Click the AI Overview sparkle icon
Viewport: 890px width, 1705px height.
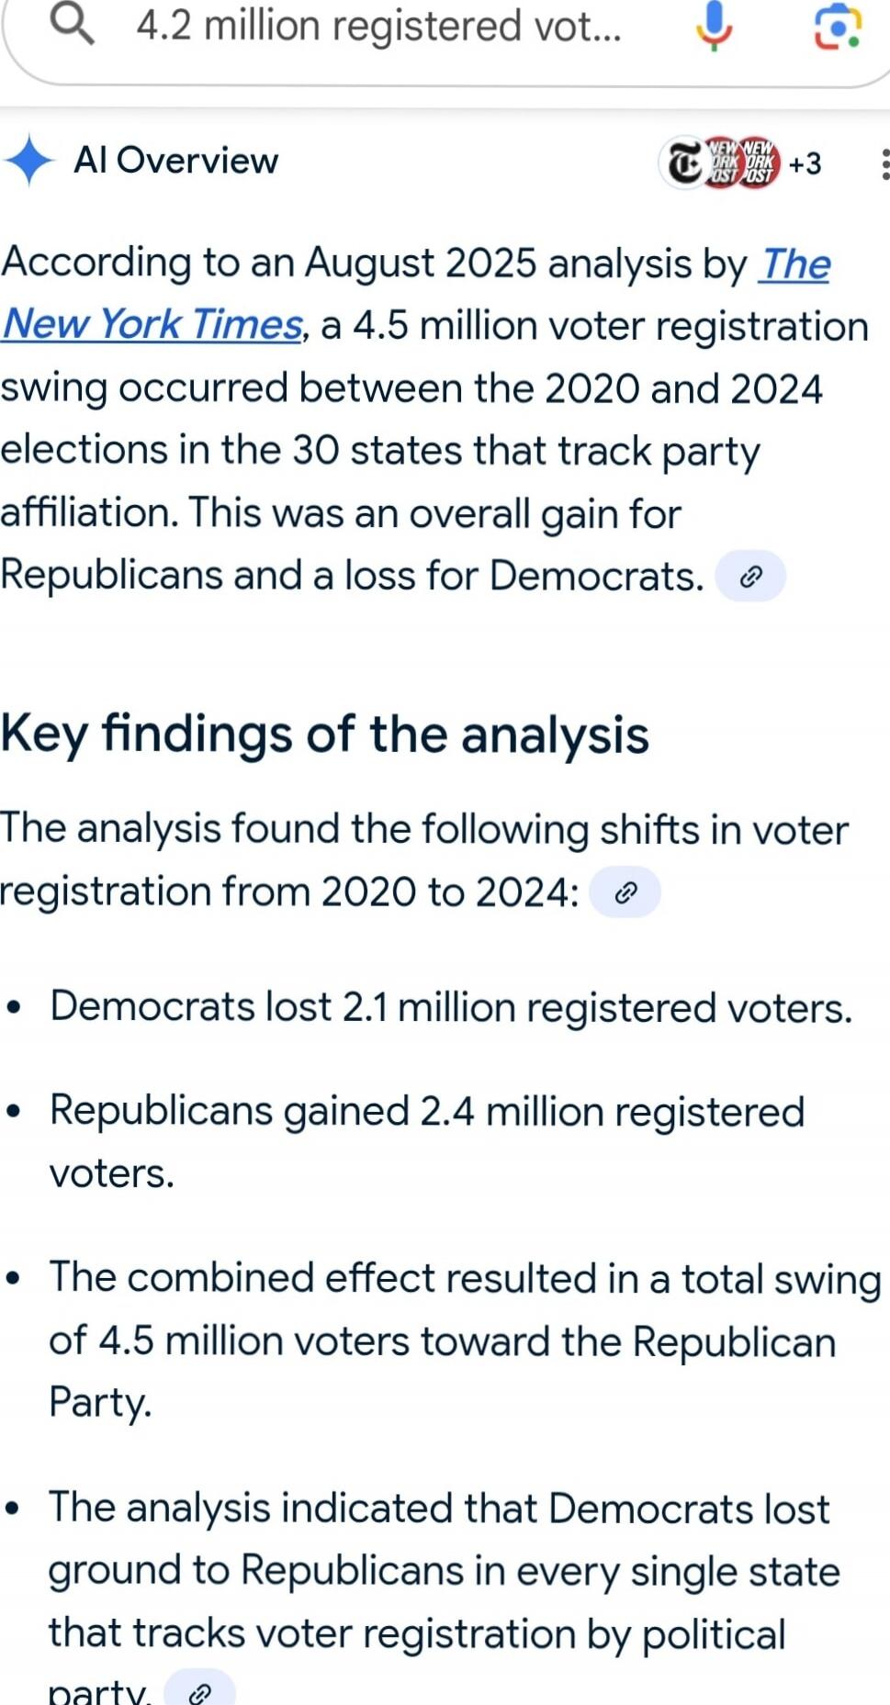pos(30,161)
